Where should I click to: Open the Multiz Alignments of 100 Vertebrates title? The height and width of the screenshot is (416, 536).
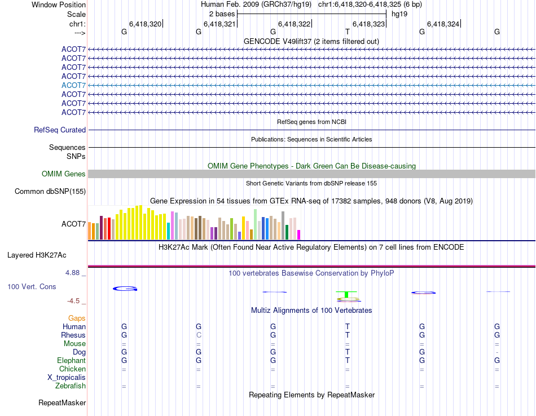tap(311, 311)
